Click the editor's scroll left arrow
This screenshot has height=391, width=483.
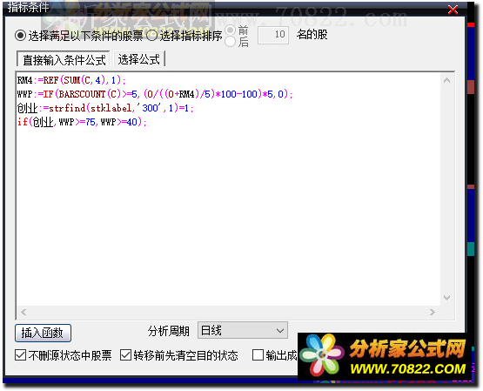pyautogui.click(x=23, y=312)
